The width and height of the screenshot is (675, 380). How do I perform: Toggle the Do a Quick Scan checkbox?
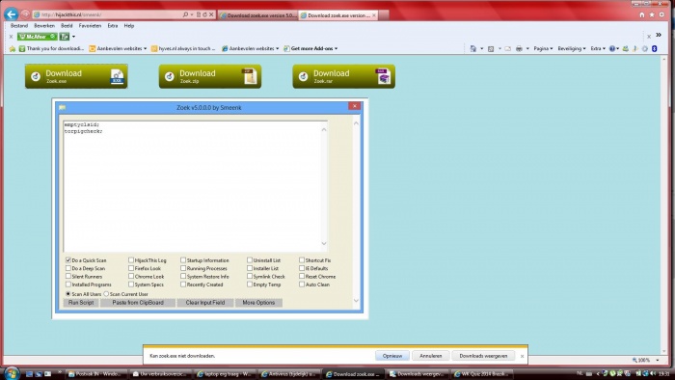[x=68, y=260]
